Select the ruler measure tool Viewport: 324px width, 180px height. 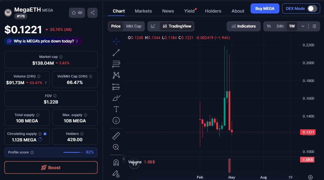click(116, 136)
